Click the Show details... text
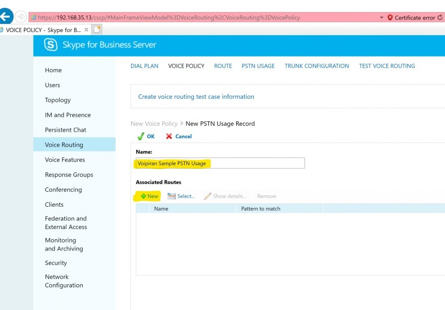The height and width of the screenshot is (310, 445). point(230,196)
